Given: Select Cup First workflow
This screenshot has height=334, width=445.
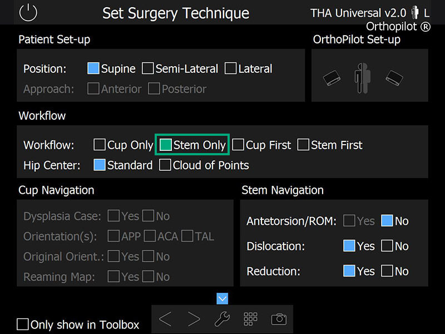Looking at the screenshot, I should coord(238,145).
